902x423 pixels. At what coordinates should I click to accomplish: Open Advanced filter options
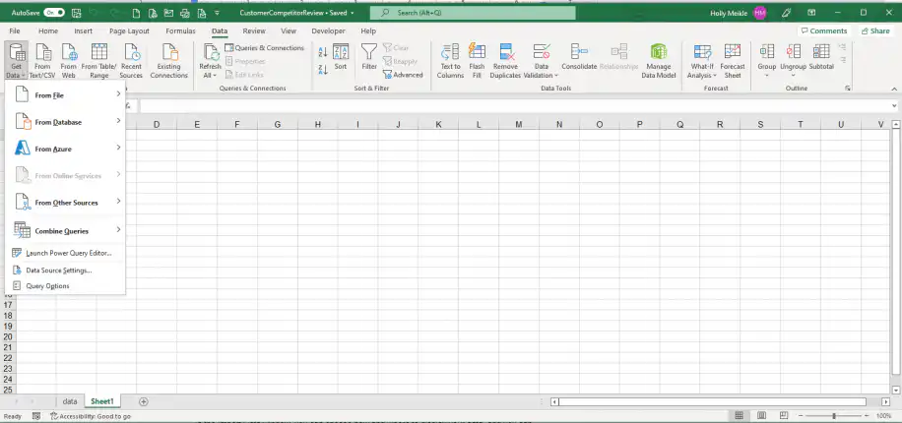click(x=403, y=75)
